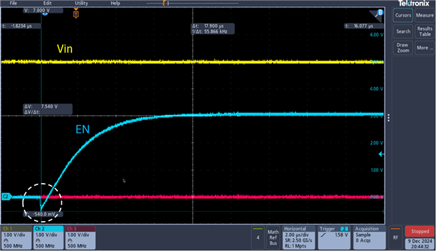Click the cyan trigger level arrow
The image size is (436, 251).
(x=381, y=154)
